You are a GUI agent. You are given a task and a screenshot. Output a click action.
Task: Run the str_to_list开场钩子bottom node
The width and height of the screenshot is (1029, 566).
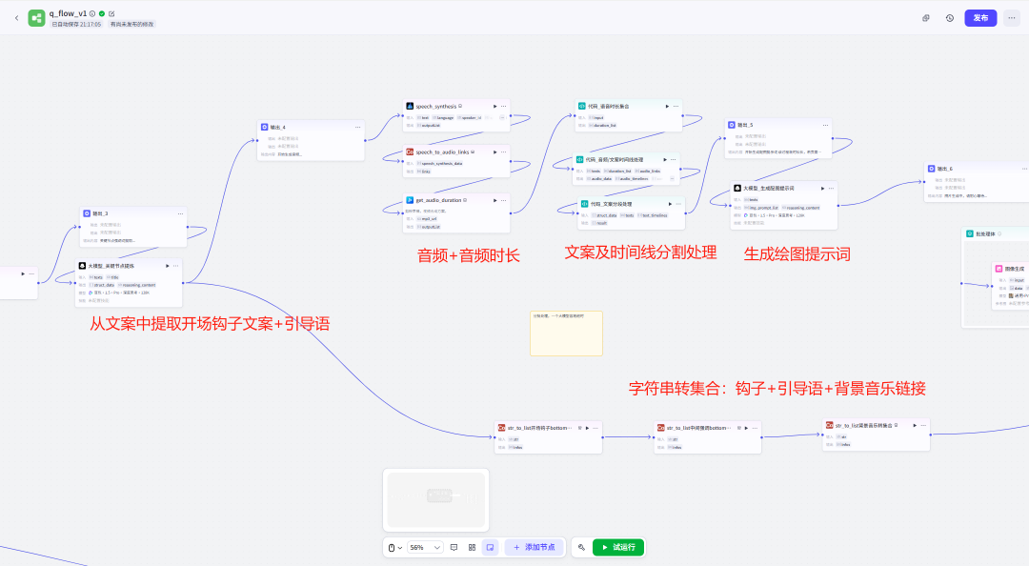pyautogui.click(x=587, y=428)
